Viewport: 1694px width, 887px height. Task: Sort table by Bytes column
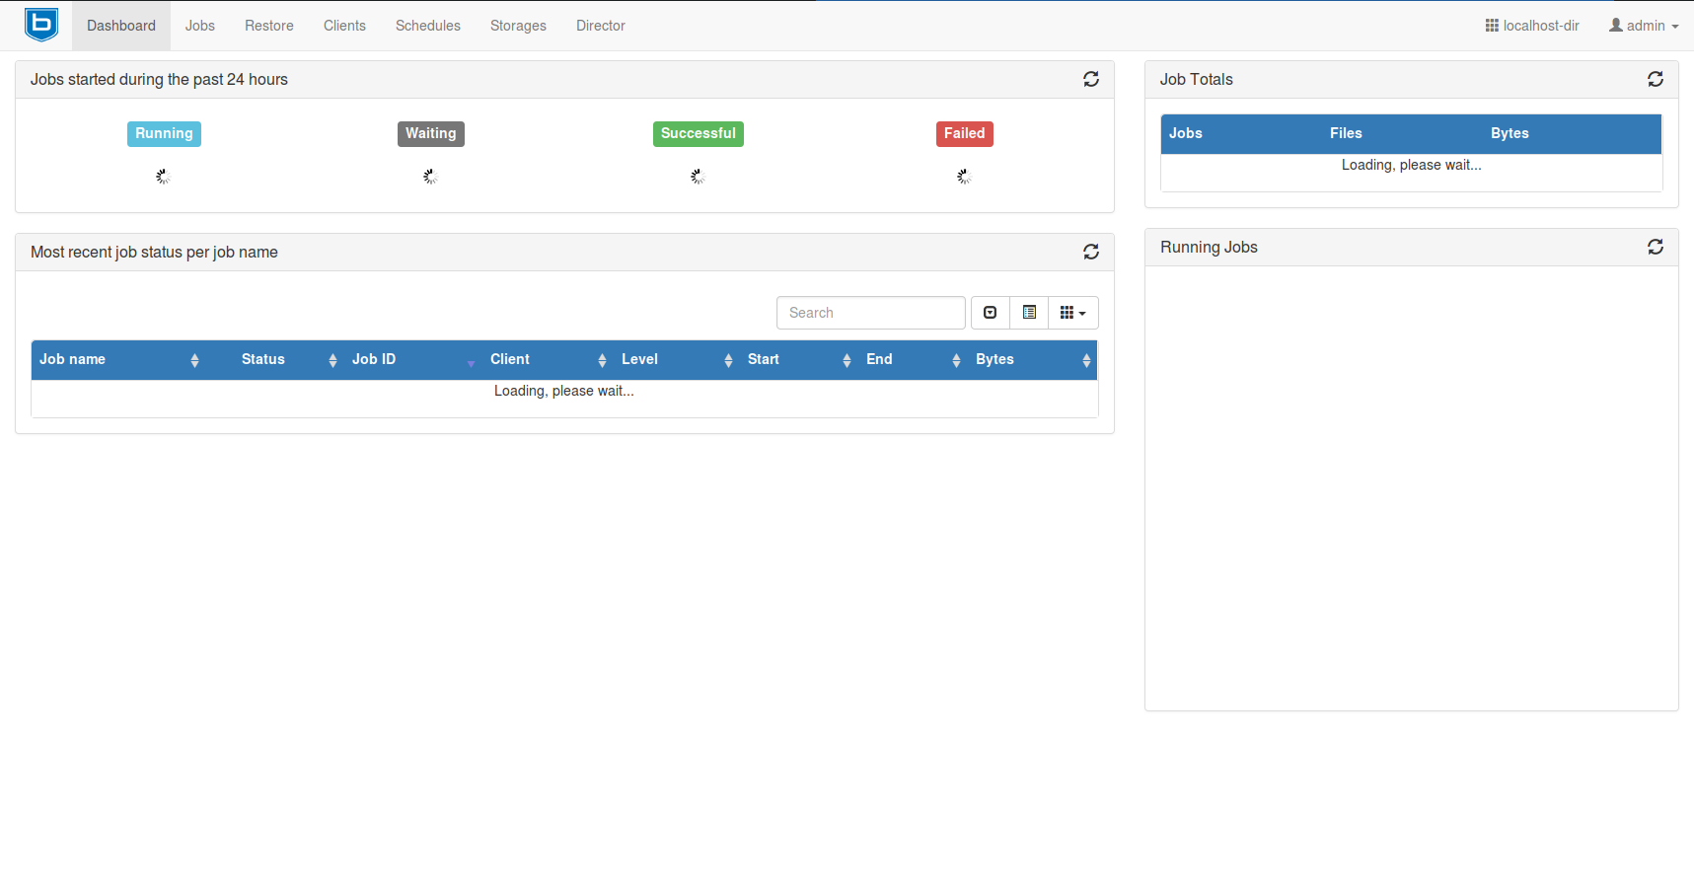pos(994,359)
